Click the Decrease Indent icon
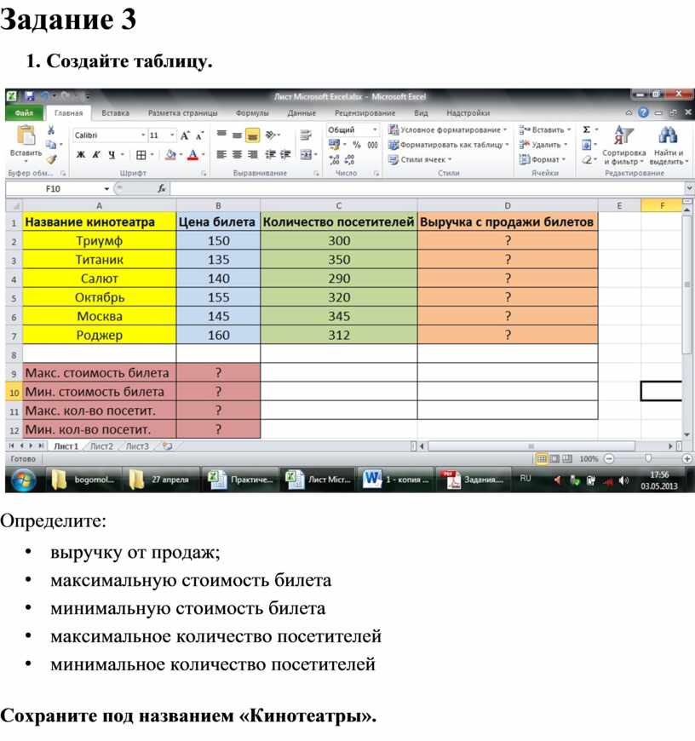This screenshot has height=741, width=695. click(270, 154)
